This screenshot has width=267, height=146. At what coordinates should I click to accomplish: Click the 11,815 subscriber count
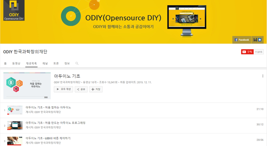coord(259,52)
